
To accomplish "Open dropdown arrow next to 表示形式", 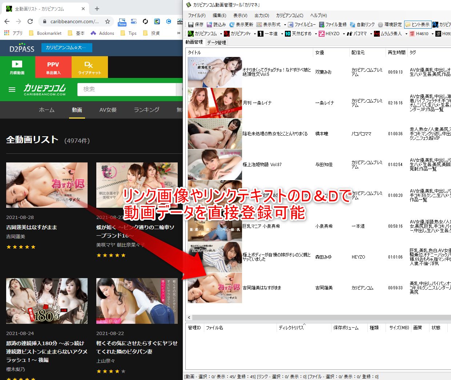I will [285, 25].
